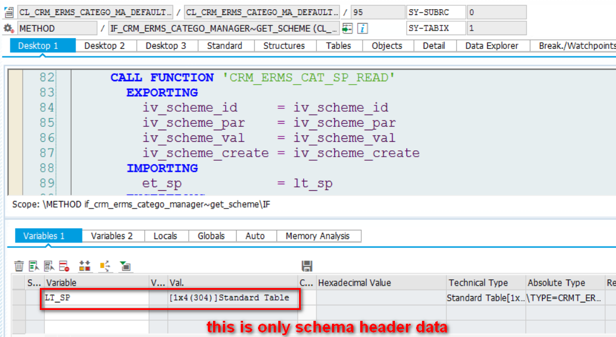
Task: Open the Break./Watchpoints tab
Action: [574, 46]
